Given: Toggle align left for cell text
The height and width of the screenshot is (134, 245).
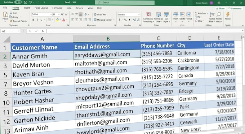Looking at the screenshot, I should point(72,20).
